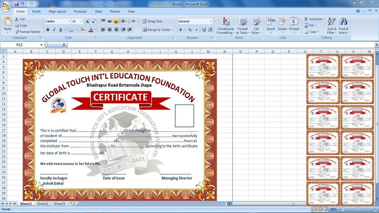379x213 pixels.
Task: Click the zoom slider in status bar
Action: 357,209
